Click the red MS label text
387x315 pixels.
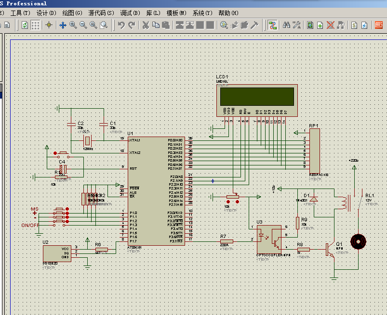pos(34,209)
